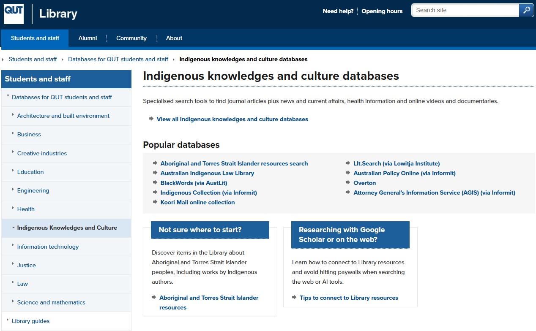Open Tips to connect to Library resources
Screen dimensions: 536x331
pyautogui.click(x=349, y=298)
